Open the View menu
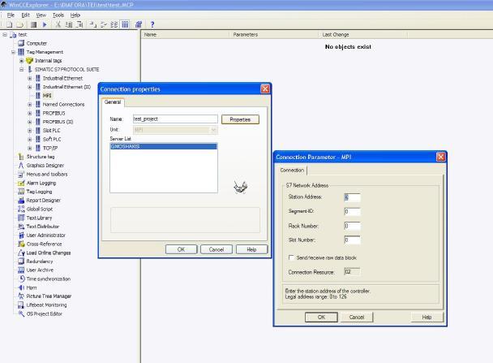493x363 pixels. [x=41, y=15]
